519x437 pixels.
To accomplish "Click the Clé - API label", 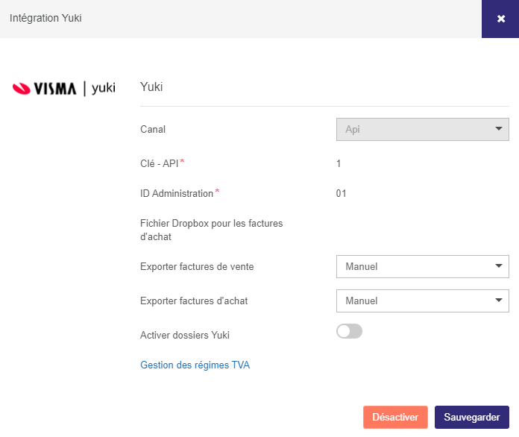I will point(160,163).
